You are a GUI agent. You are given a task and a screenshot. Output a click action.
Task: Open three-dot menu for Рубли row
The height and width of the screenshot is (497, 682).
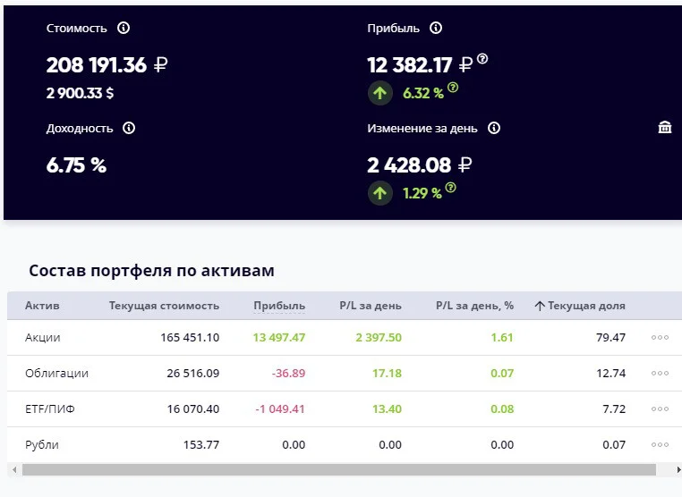(x=660, y=444)
